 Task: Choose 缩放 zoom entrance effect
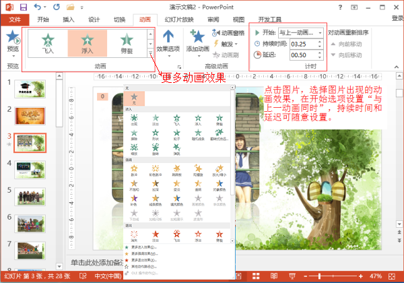tap(134, 150)
